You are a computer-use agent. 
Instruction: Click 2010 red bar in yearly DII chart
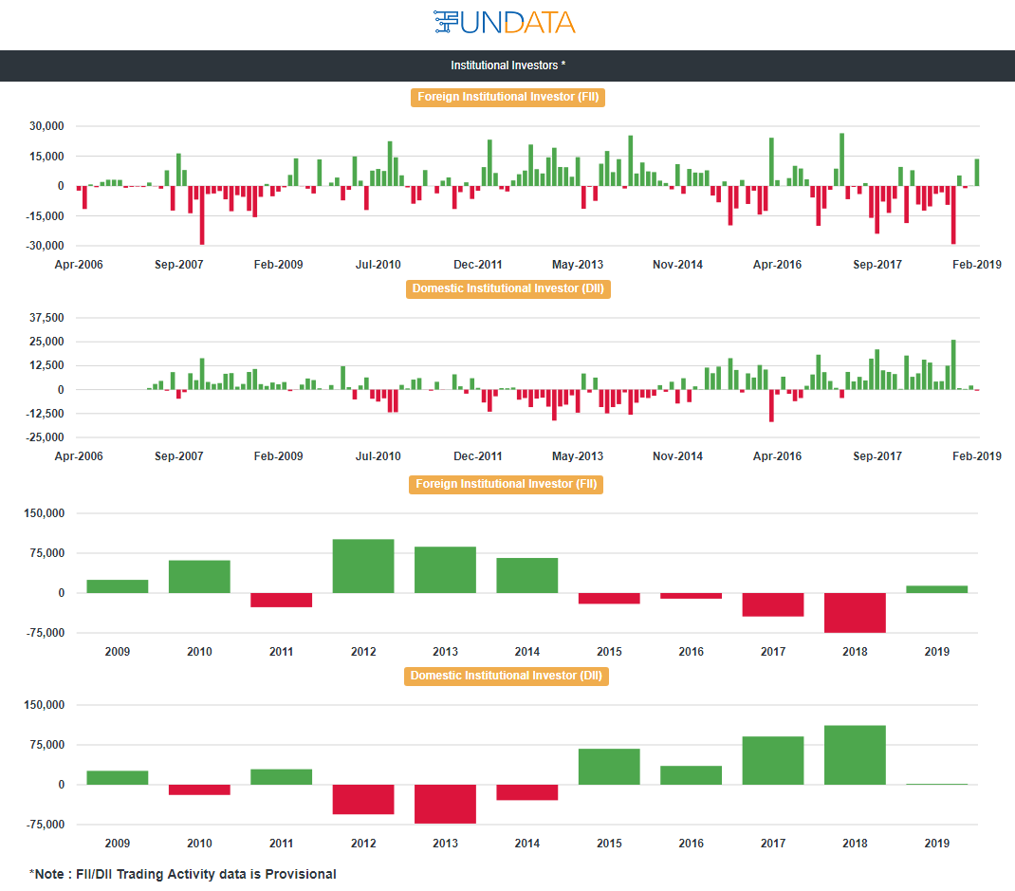pyautogui.click(x=199, y=789)
